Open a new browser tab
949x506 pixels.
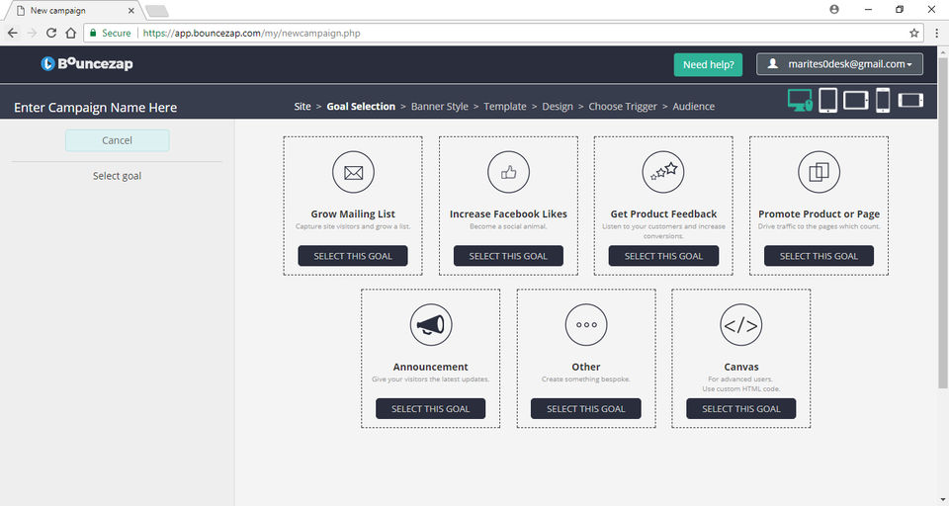point(157,11)
